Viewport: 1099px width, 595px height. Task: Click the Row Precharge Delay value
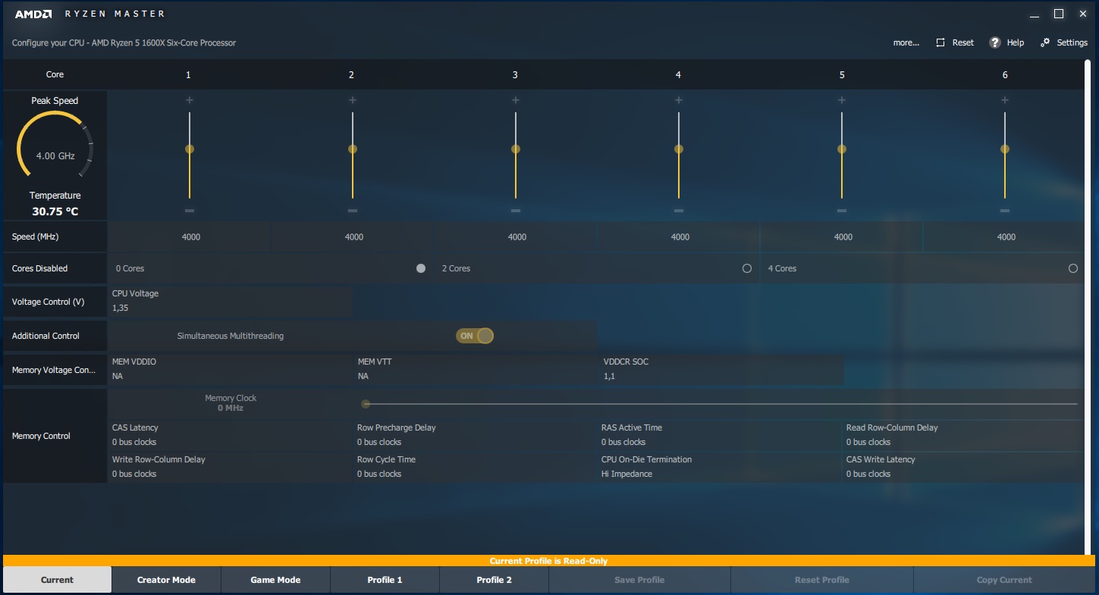pyautogui.click(x=379, y=442)
